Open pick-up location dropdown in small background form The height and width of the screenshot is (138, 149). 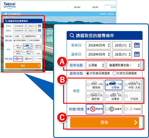33,36
